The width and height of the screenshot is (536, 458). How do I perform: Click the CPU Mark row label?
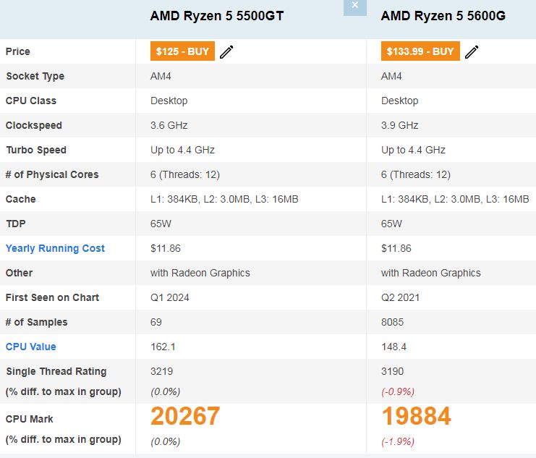30,419
